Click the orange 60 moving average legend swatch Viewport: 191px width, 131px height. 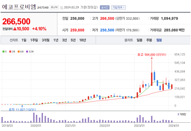pyautogui.click(x=19, y=51)
